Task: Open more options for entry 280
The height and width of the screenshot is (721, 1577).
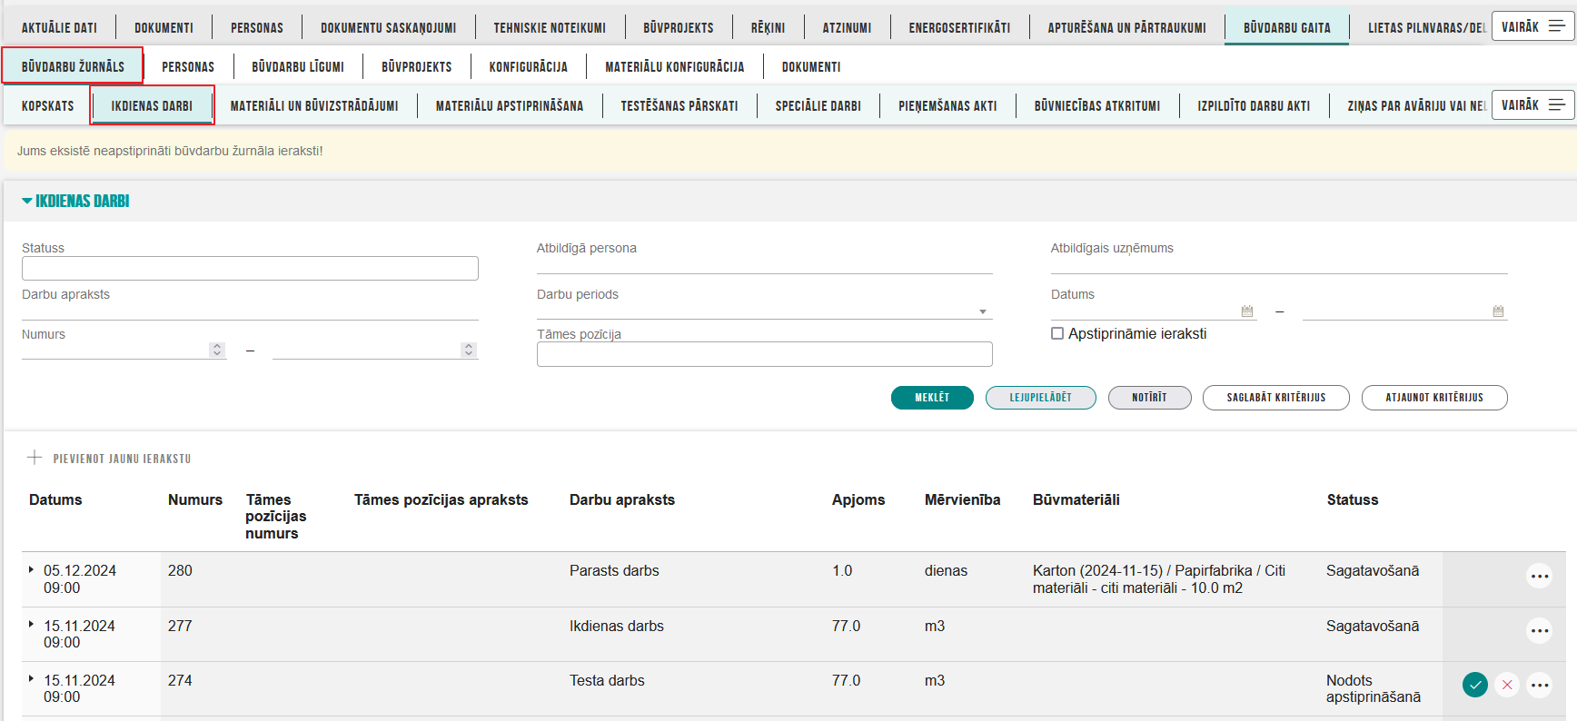Action: 1539,576
